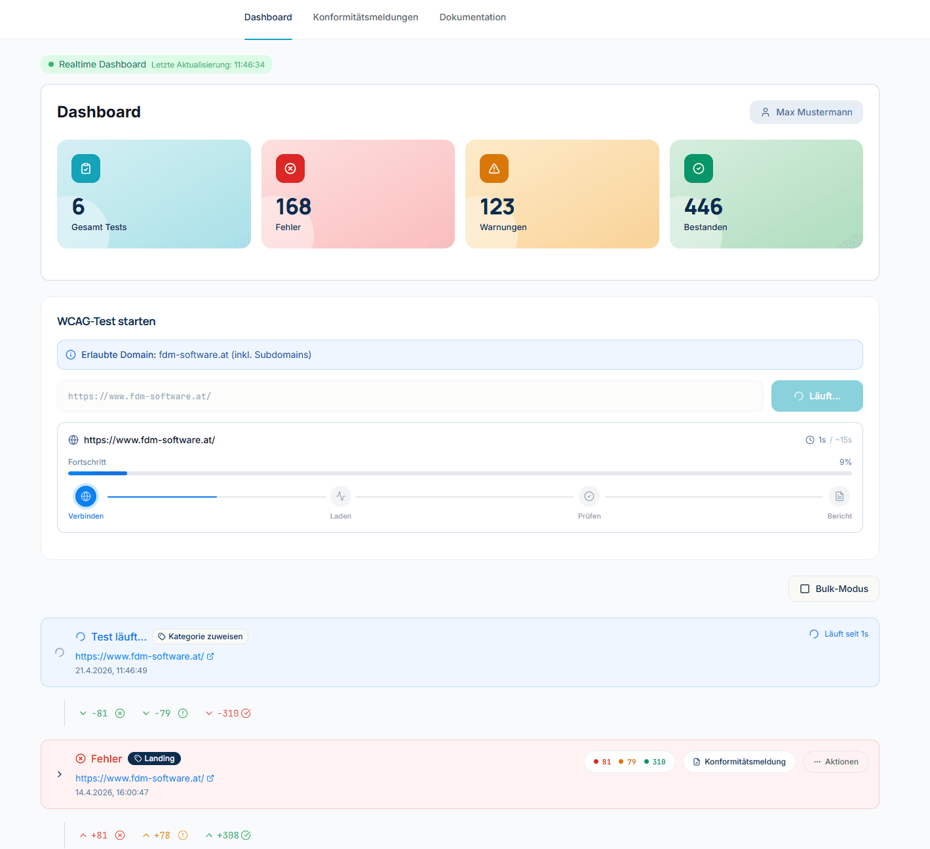The height and width of the screenshot is (849, 930).
Task: Click the 9% progress percentage value
Action: point(845,462)
